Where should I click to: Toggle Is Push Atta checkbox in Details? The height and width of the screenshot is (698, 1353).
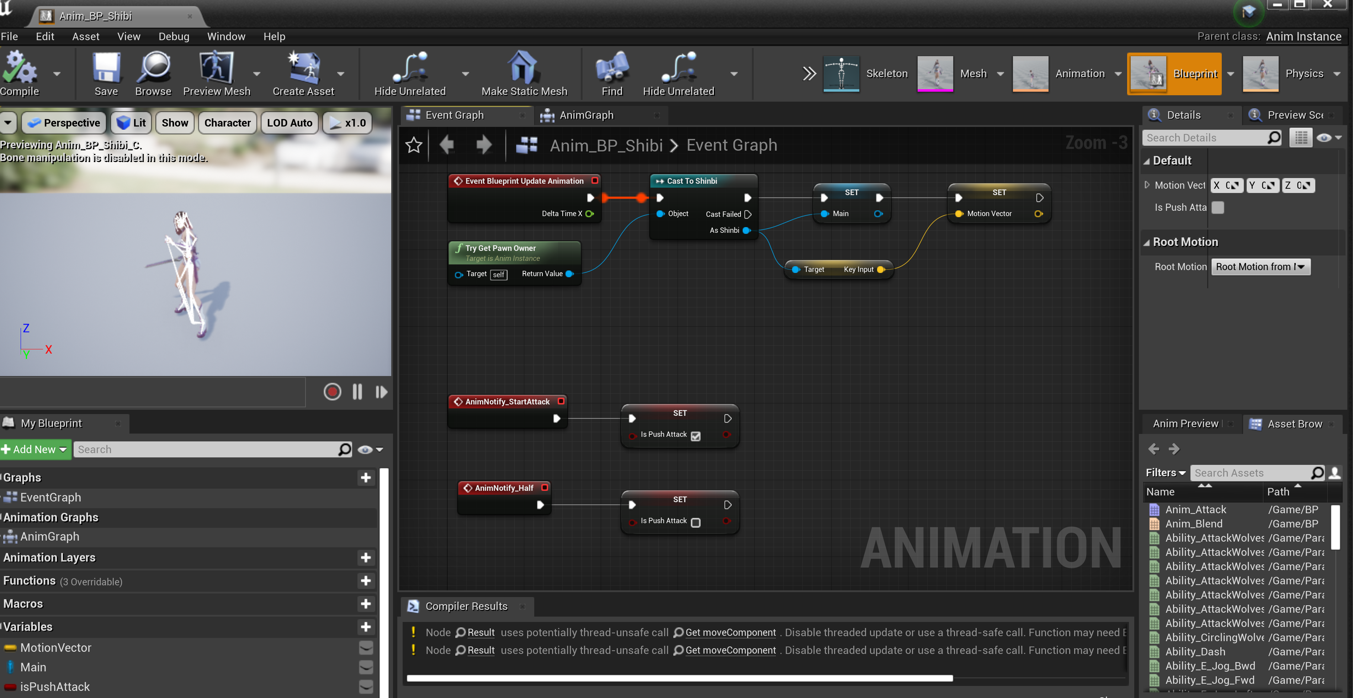click(1217, 208)
